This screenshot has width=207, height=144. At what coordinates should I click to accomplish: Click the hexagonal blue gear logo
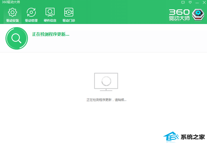(x=198, y=15)
